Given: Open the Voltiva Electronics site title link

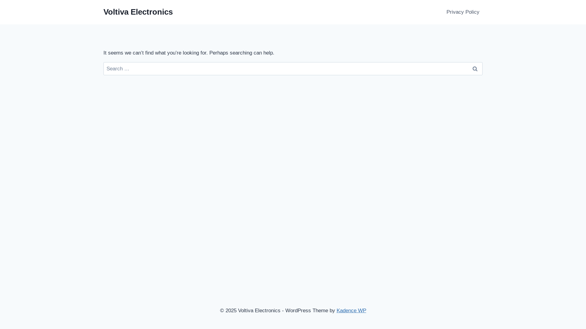Looking at the screenshot, I should tap(138, 12).
